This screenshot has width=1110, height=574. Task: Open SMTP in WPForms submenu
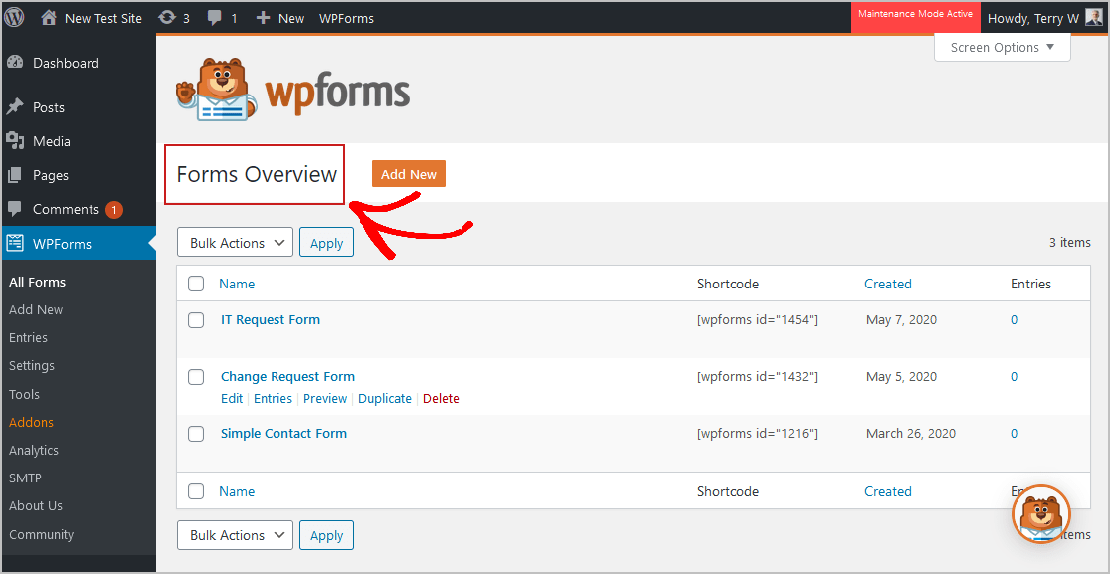26,478
